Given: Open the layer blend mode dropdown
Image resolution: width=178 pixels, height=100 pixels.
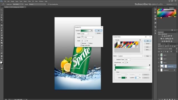Looking at the screenshot, I should click(163, 49).
